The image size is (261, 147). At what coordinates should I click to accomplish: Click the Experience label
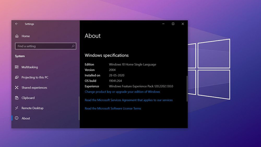[x=92, y=86]
